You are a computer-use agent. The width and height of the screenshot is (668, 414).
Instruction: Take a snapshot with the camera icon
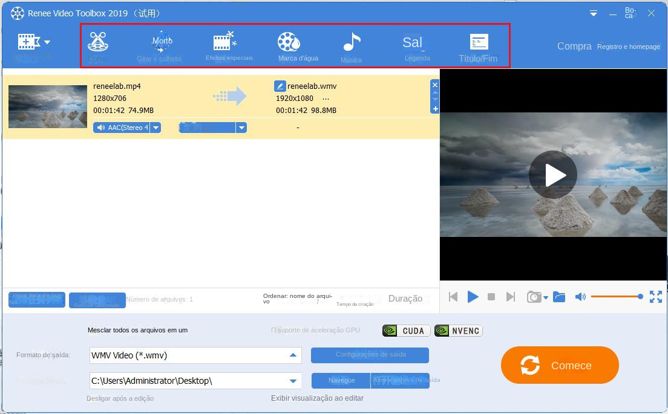(533, 297)
